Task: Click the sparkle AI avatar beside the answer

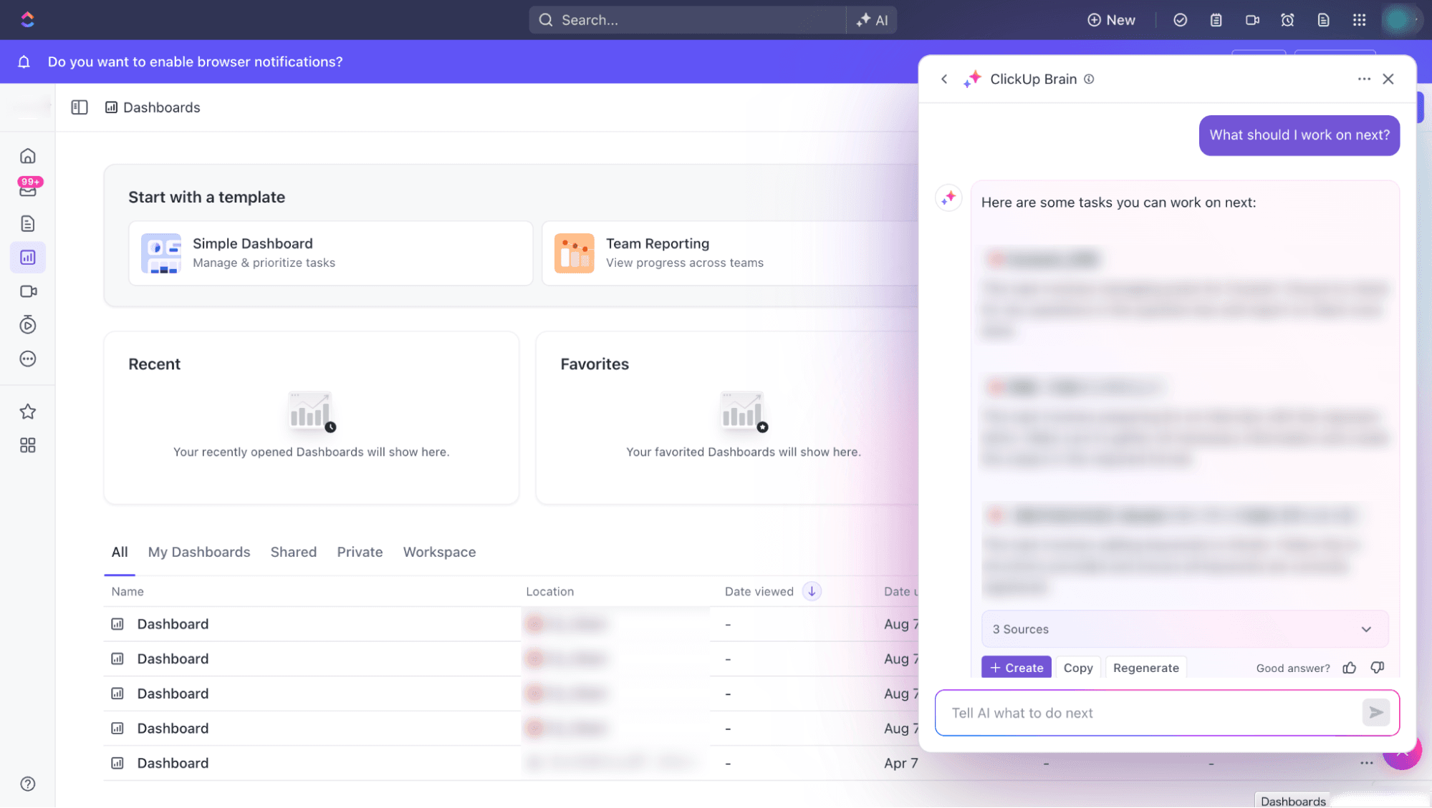Action: pos(949,198)
